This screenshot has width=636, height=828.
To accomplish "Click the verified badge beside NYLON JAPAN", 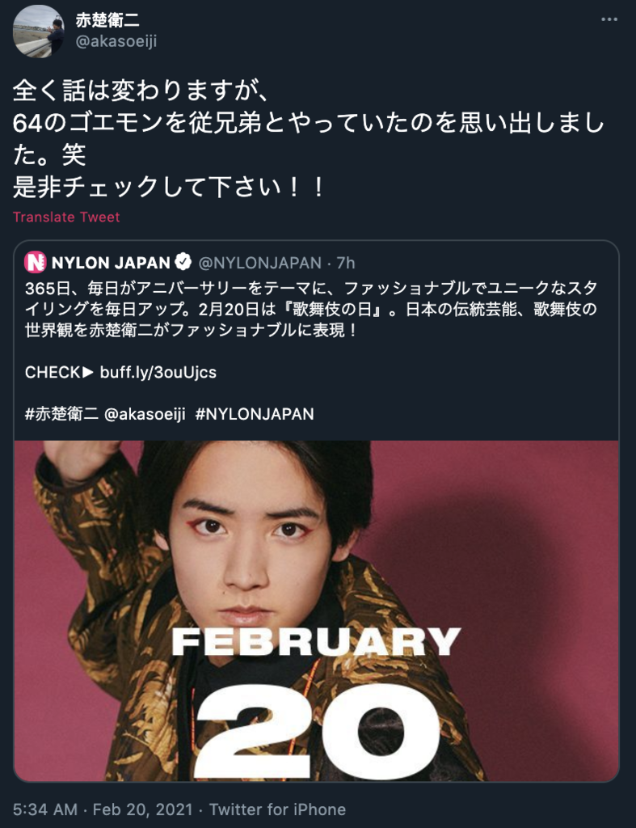I will (183, 262).
